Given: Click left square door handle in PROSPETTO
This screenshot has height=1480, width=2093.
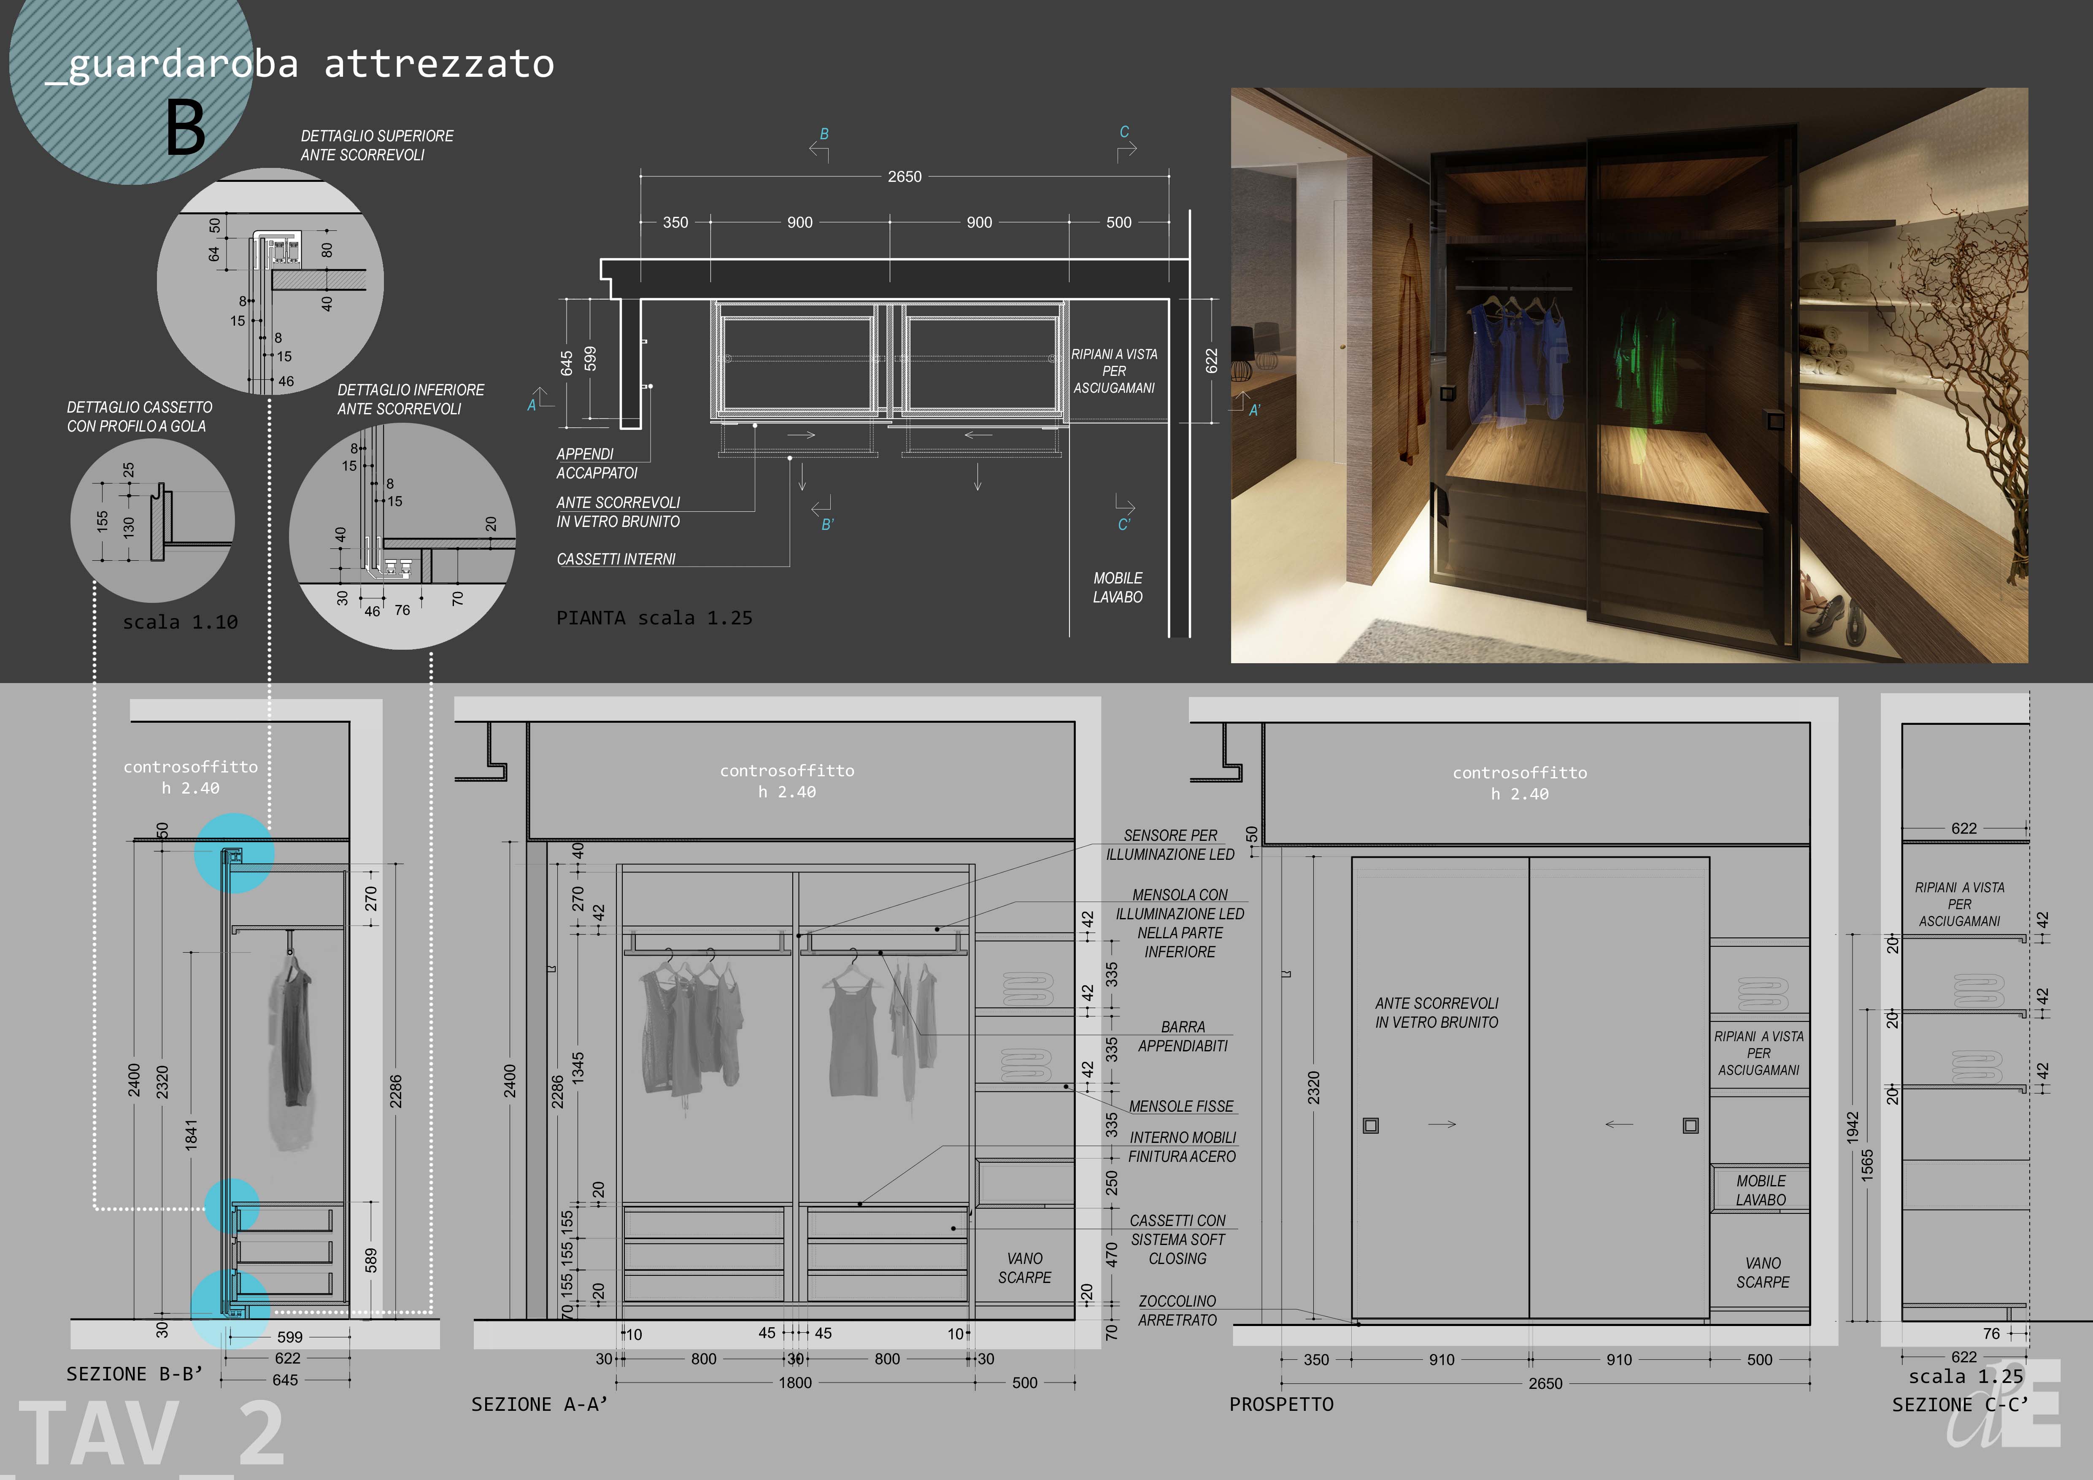Looking at the screenshot, I should [1370, 1126].
